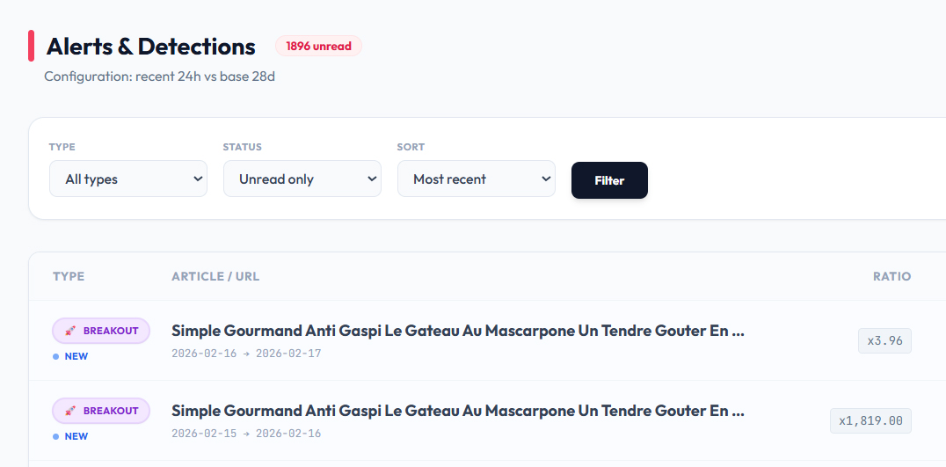Open the Type dropdown showing All types

[x=128, y=179]
